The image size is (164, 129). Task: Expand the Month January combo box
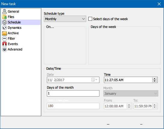click(131, 94)
